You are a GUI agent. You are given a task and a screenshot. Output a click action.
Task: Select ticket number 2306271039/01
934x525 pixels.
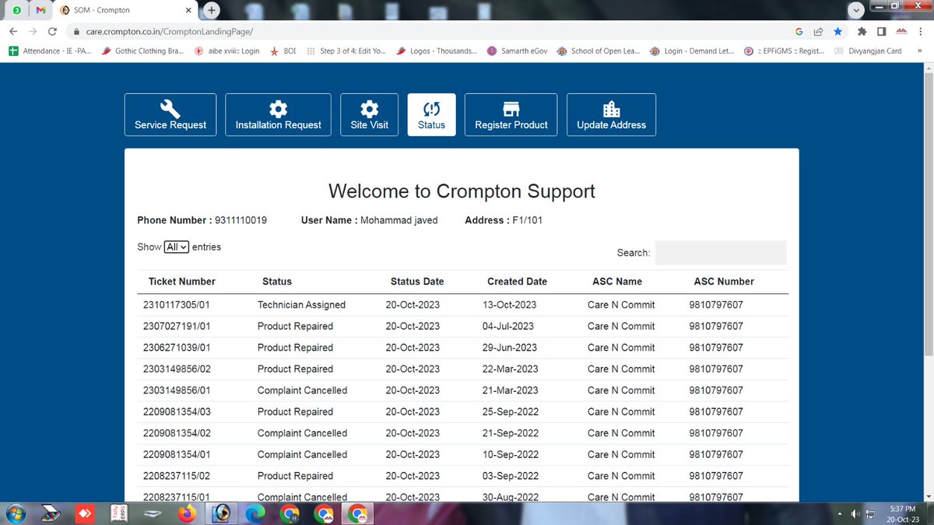click(x=177, y=348)
